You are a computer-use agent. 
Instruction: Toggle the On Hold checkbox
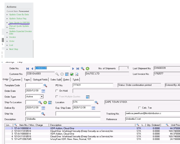[57, 91]
